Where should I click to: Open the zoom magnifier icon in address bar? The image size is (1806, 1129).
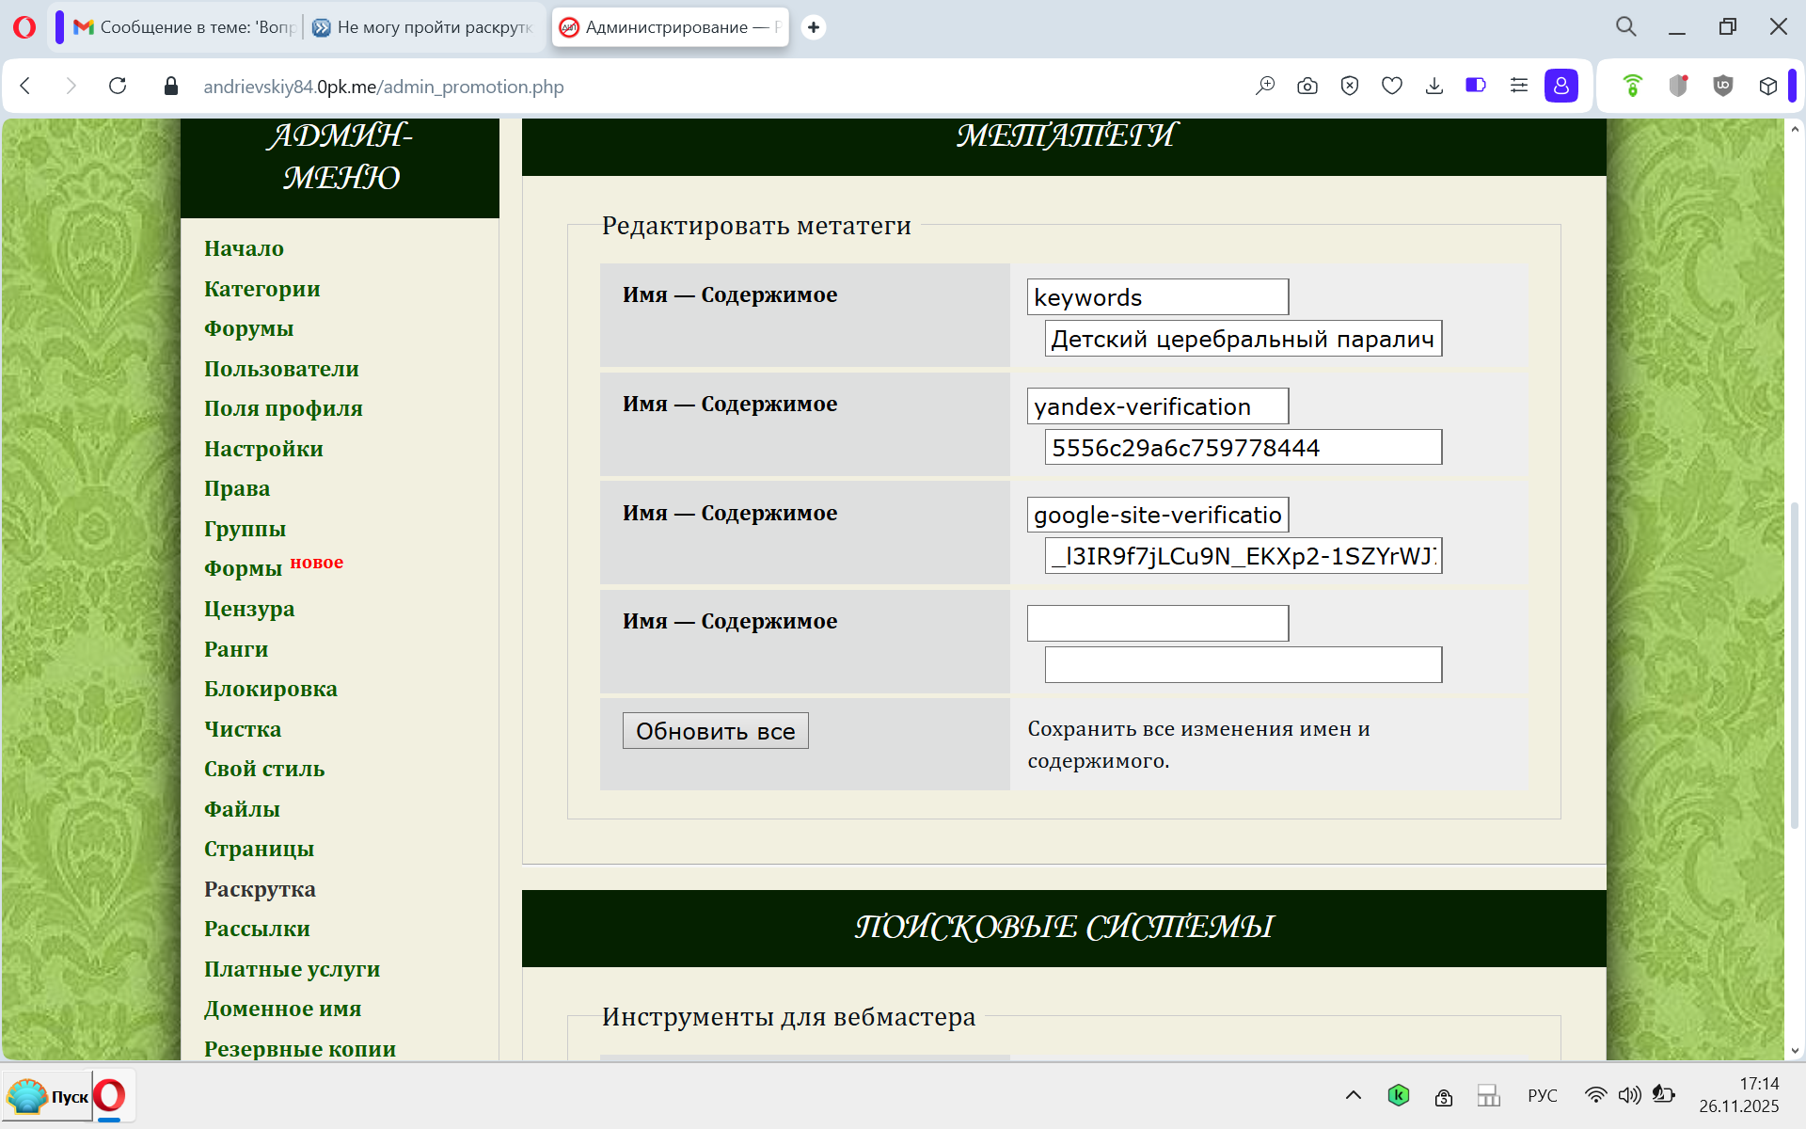point(1265,86)
